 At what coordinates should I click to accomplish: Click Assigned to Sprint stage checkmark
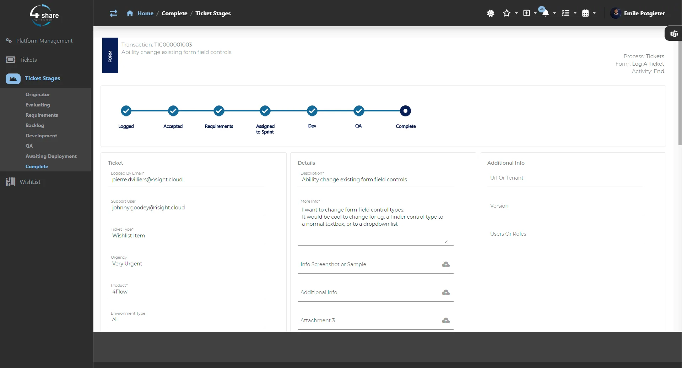[265, 111]
